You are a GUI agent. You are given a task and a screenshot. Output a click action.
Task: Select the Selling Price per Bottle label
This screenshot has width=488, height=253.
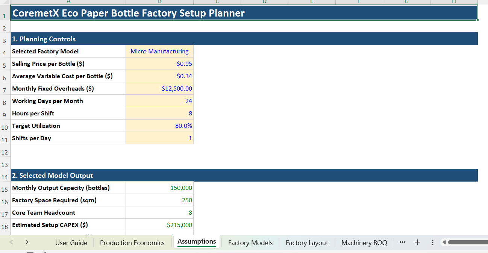coord(68,64)
